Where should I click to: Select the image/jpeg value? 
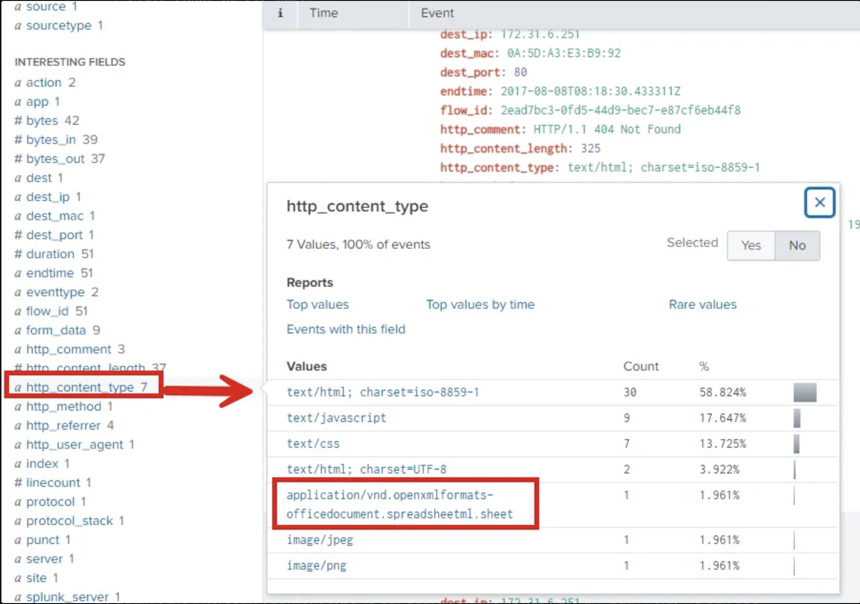320,540
